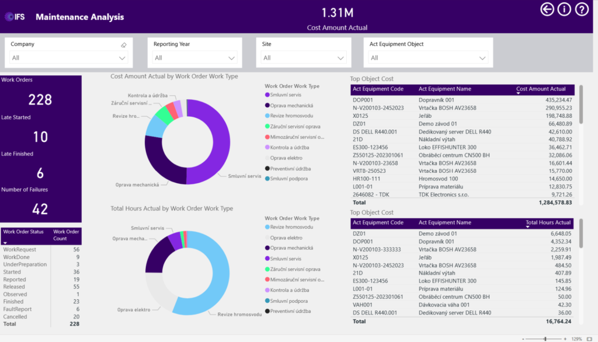Open the Reporting Year dropdown
The image size is (598, 342).
point(232,58)
